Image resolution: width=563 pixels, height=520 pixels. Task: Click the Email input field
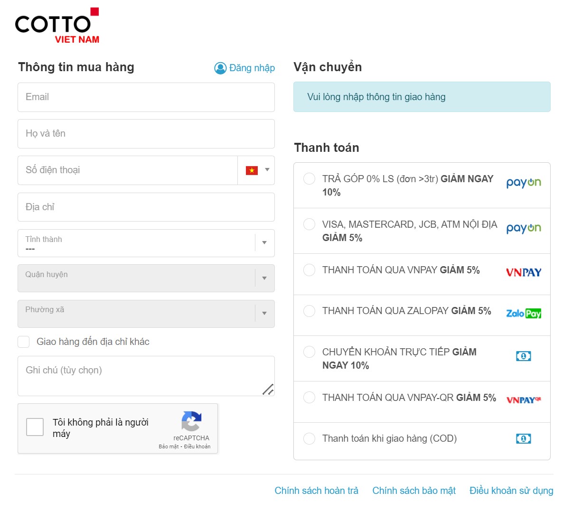[x=146, y=97]
